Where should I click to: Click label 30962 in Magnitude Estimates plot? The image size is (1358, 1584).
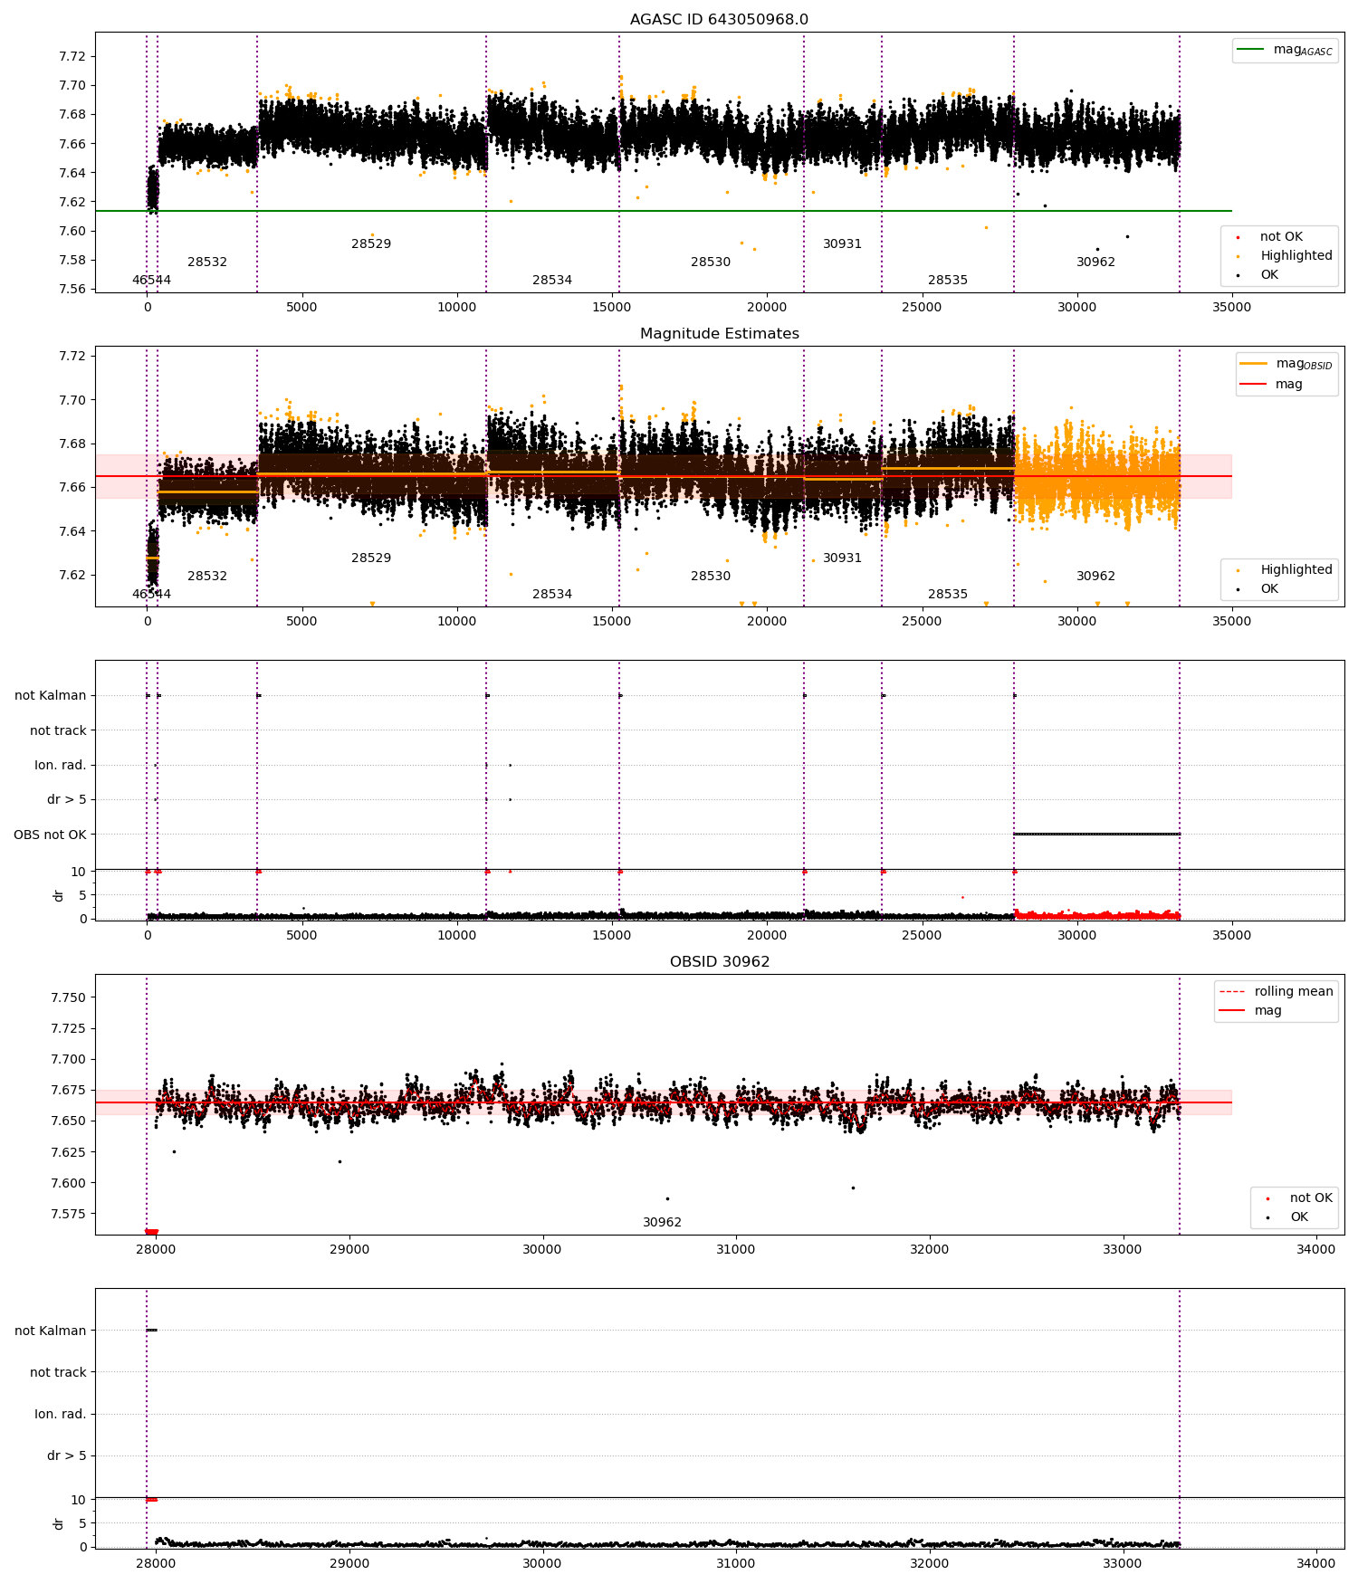(x=1095, y=576)
